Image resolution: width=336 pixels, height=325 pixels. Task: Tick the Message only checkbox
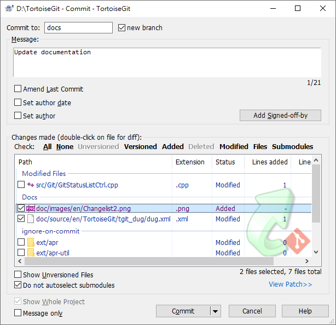coord(18,313)
